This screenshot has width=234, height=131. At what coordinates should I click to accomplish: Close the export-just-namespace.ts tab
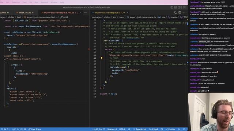(127, 13)
